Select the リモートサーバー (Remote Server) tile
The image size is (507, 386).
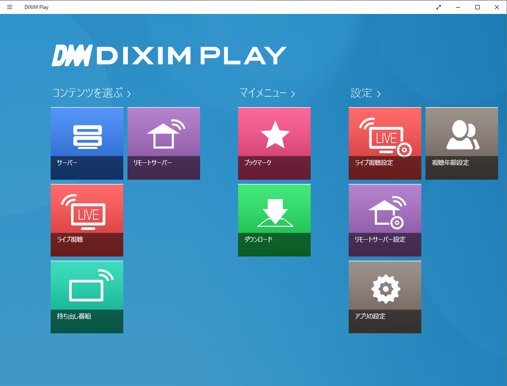[163, 143]
